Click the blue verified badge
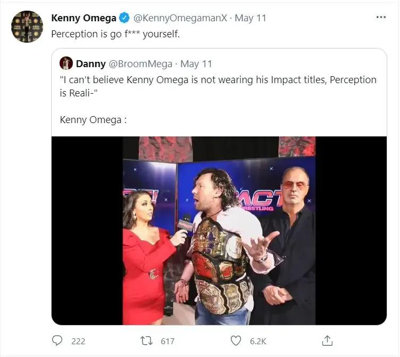 pyautogui.click(x=124, y=18)
